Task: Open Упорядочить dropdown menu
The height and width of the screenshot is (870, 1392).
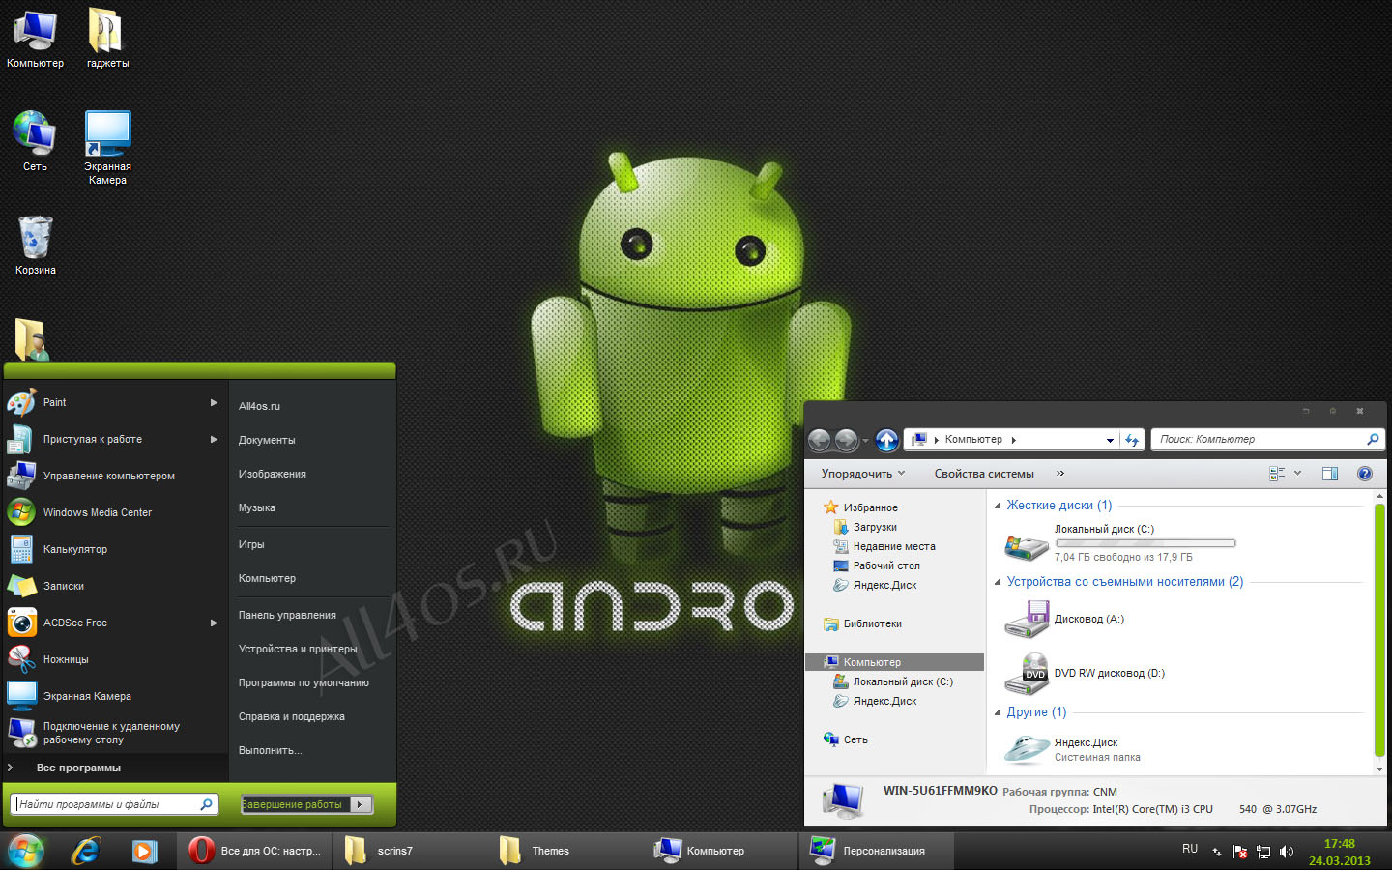Action: coord(863,474)
